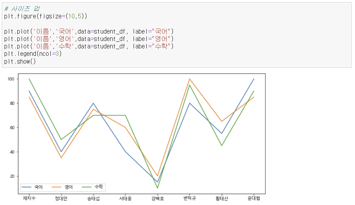The width and height of the screenshot is (355, 205).
Task: Click the y-axis tick value 20
Action: pyautogui.click(x=12, y=176)
